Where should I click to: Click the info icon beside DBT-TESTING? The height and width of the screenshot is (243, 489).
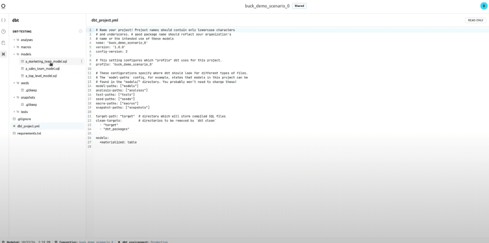tap(80, 31)
